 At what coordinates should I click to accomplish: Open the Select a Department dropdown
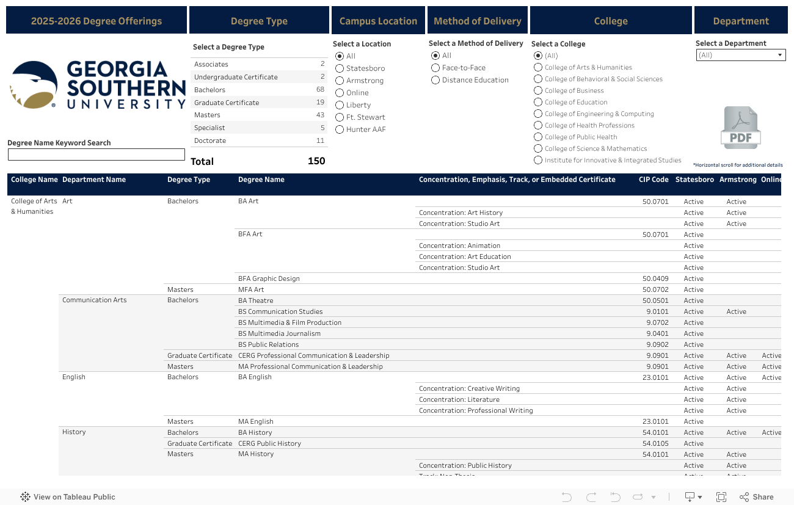[740, 55]
